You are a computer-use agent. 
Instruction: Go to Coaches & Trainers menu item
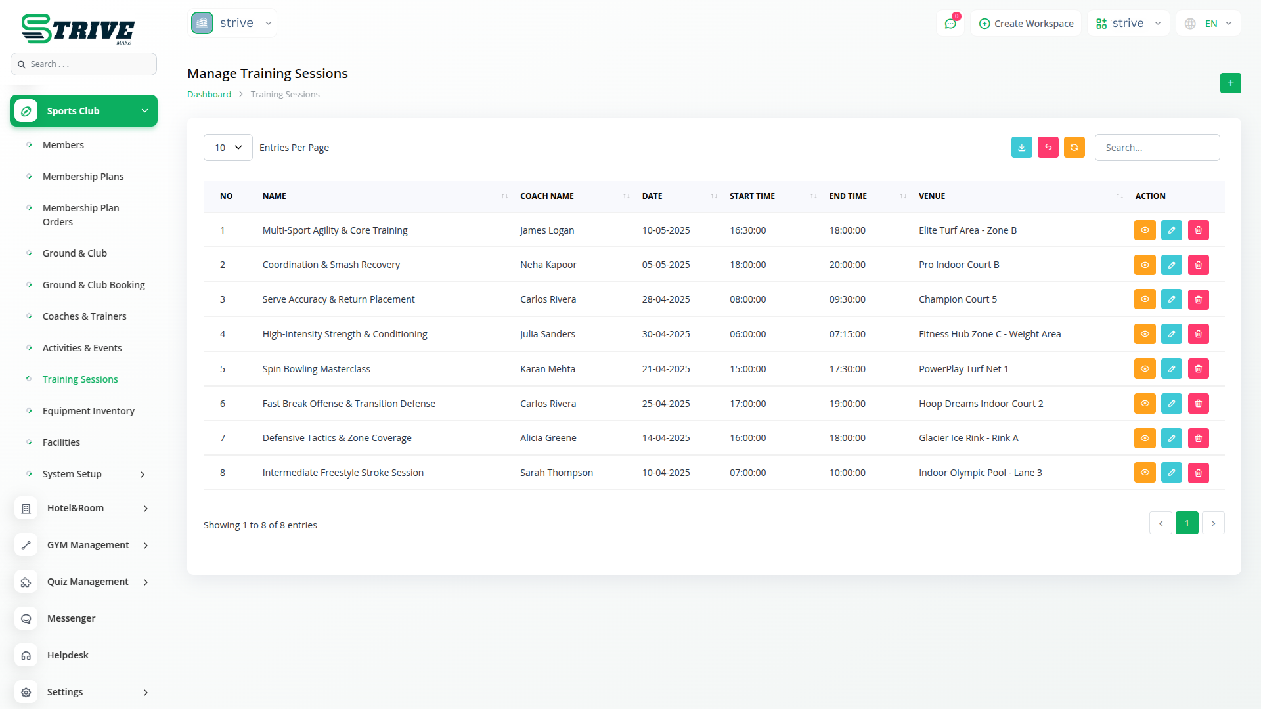(84, 316)
